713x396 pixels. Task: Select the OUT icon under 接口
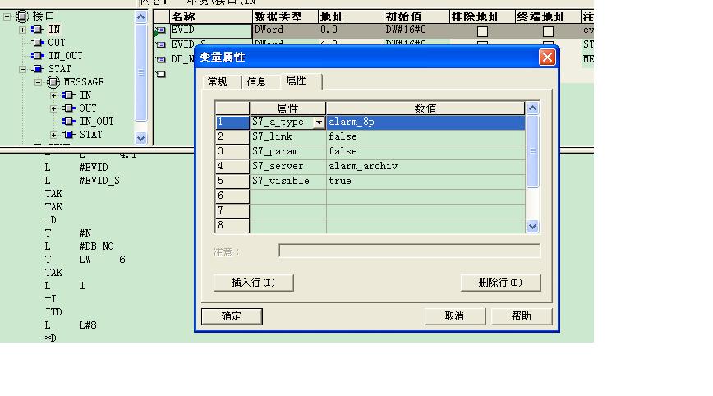click(37, 43)
